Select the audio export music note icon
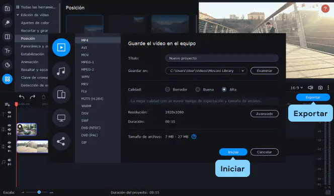Image resolution: width=334 pixels, height=196 pixels. [x=61, y=71]
